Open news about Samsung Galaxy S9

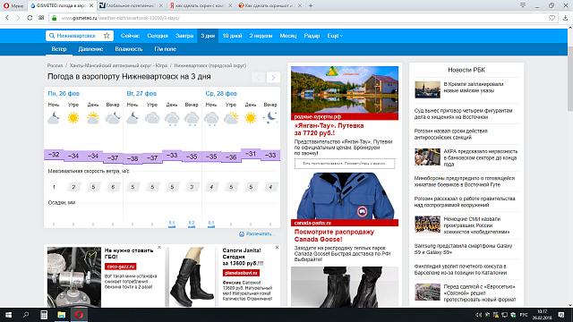point(464,249)
